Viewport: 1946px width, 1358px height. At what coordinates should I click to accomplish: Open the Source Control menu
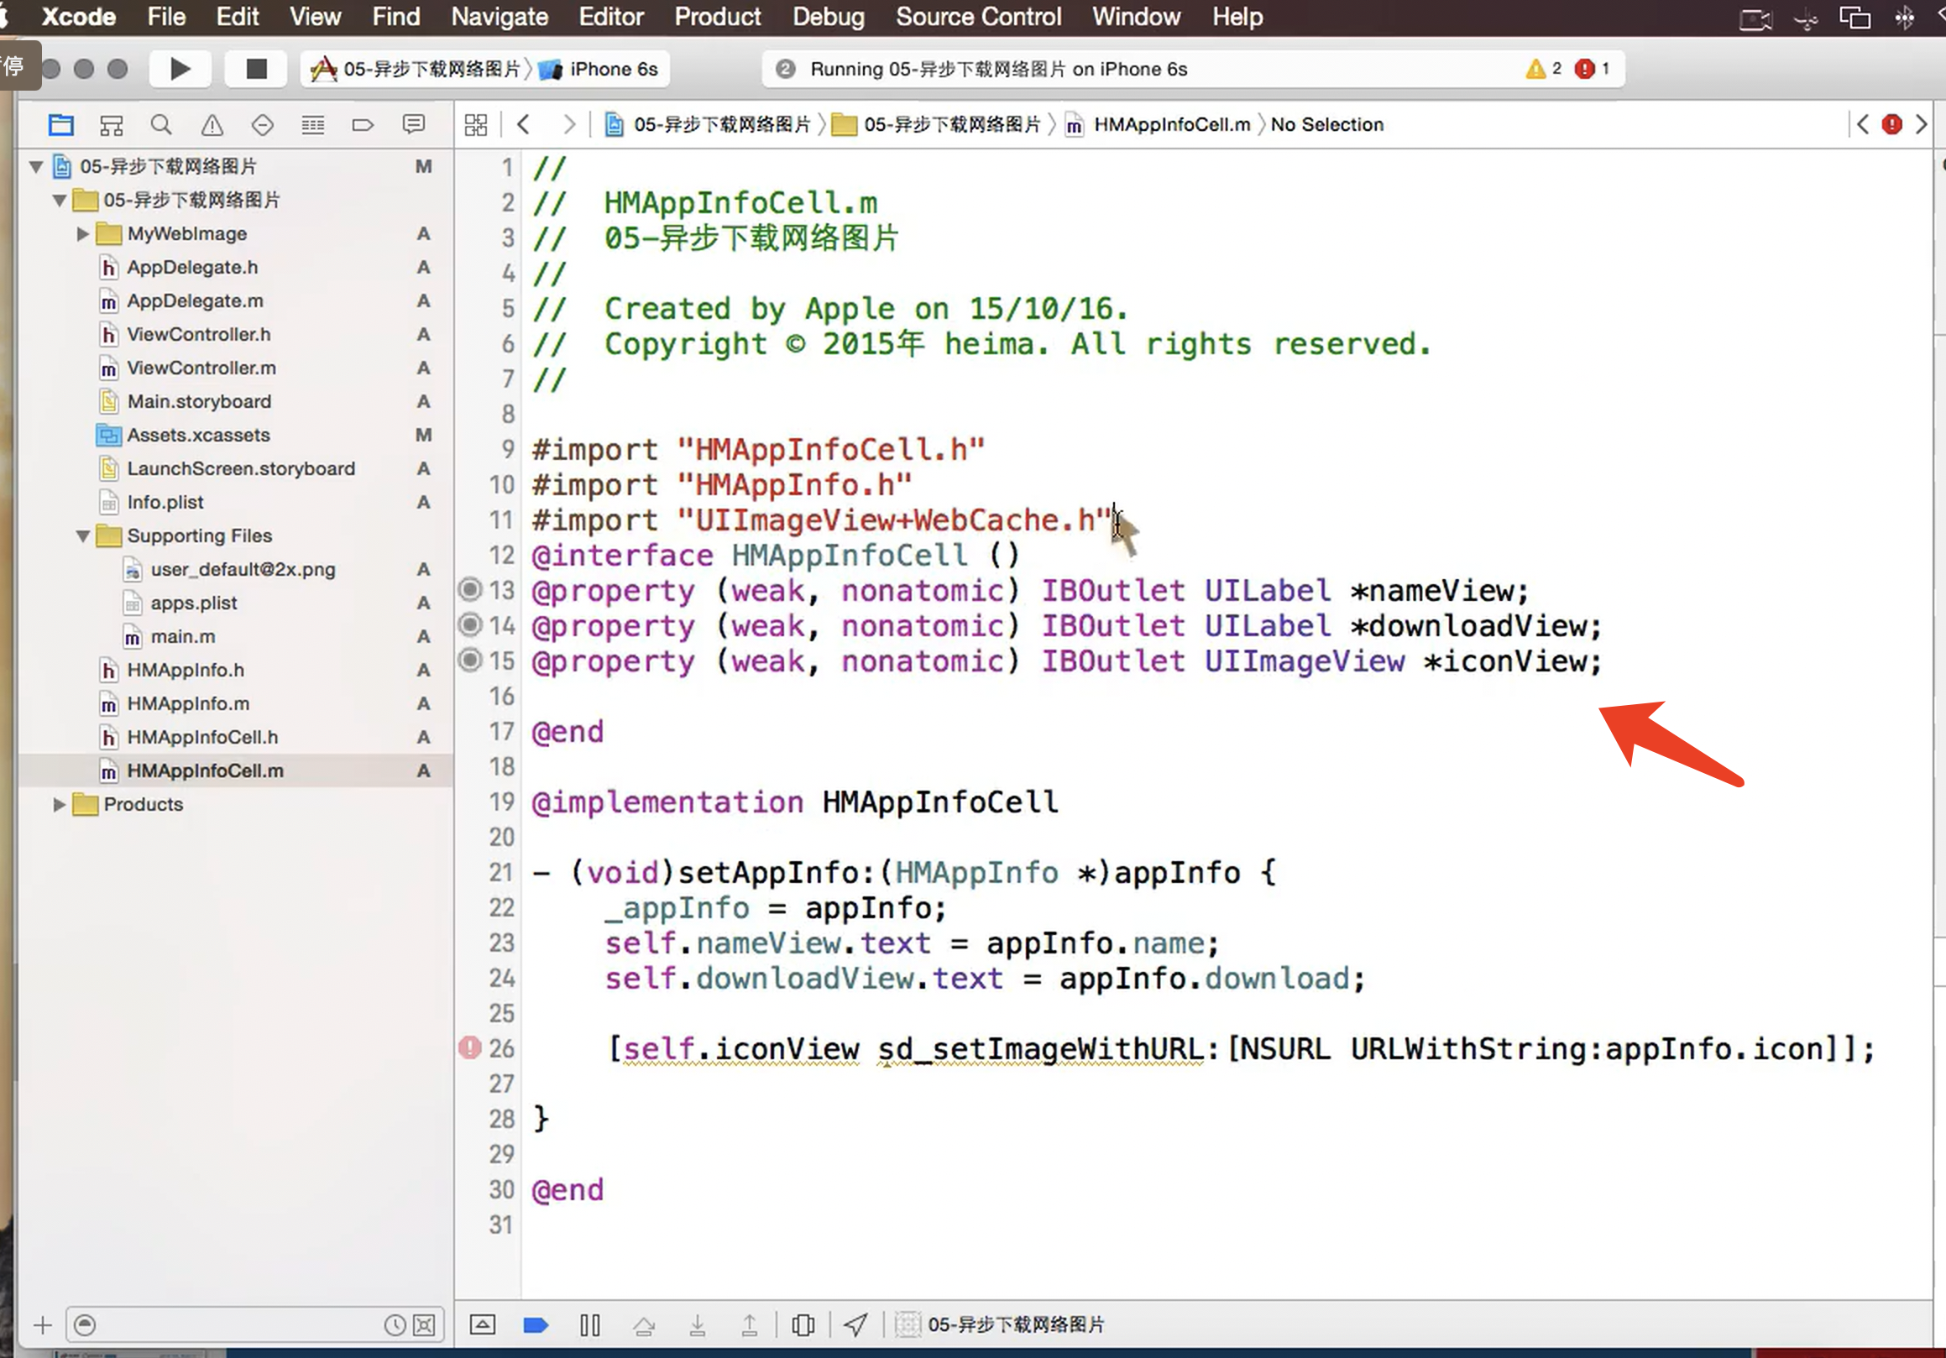pos(978,17)
